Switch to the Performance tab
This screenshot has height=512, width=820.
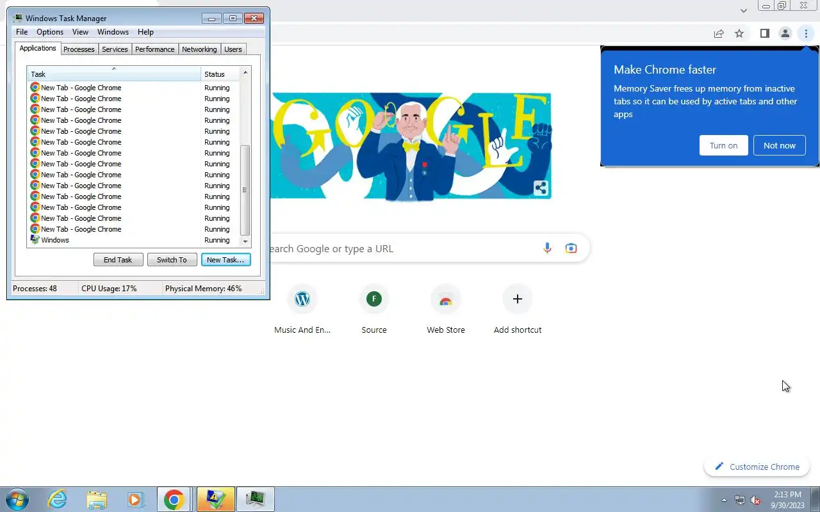point(155,49)
